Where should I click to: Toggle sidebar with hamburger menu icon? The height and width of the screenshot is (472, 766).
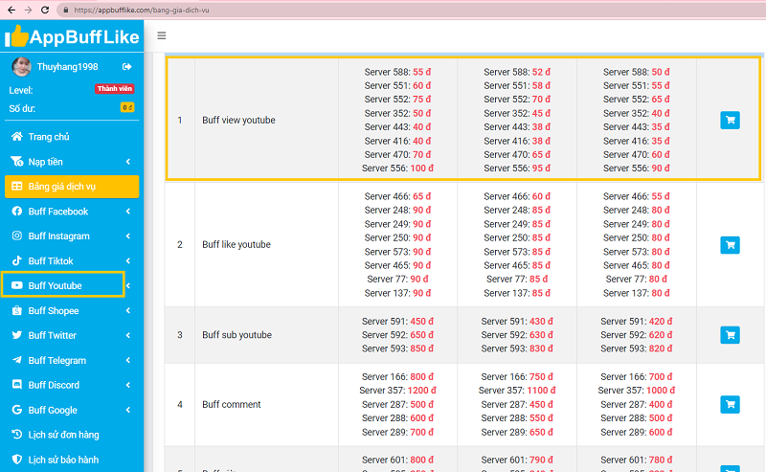pyautogui.click(x=162, y=35)
